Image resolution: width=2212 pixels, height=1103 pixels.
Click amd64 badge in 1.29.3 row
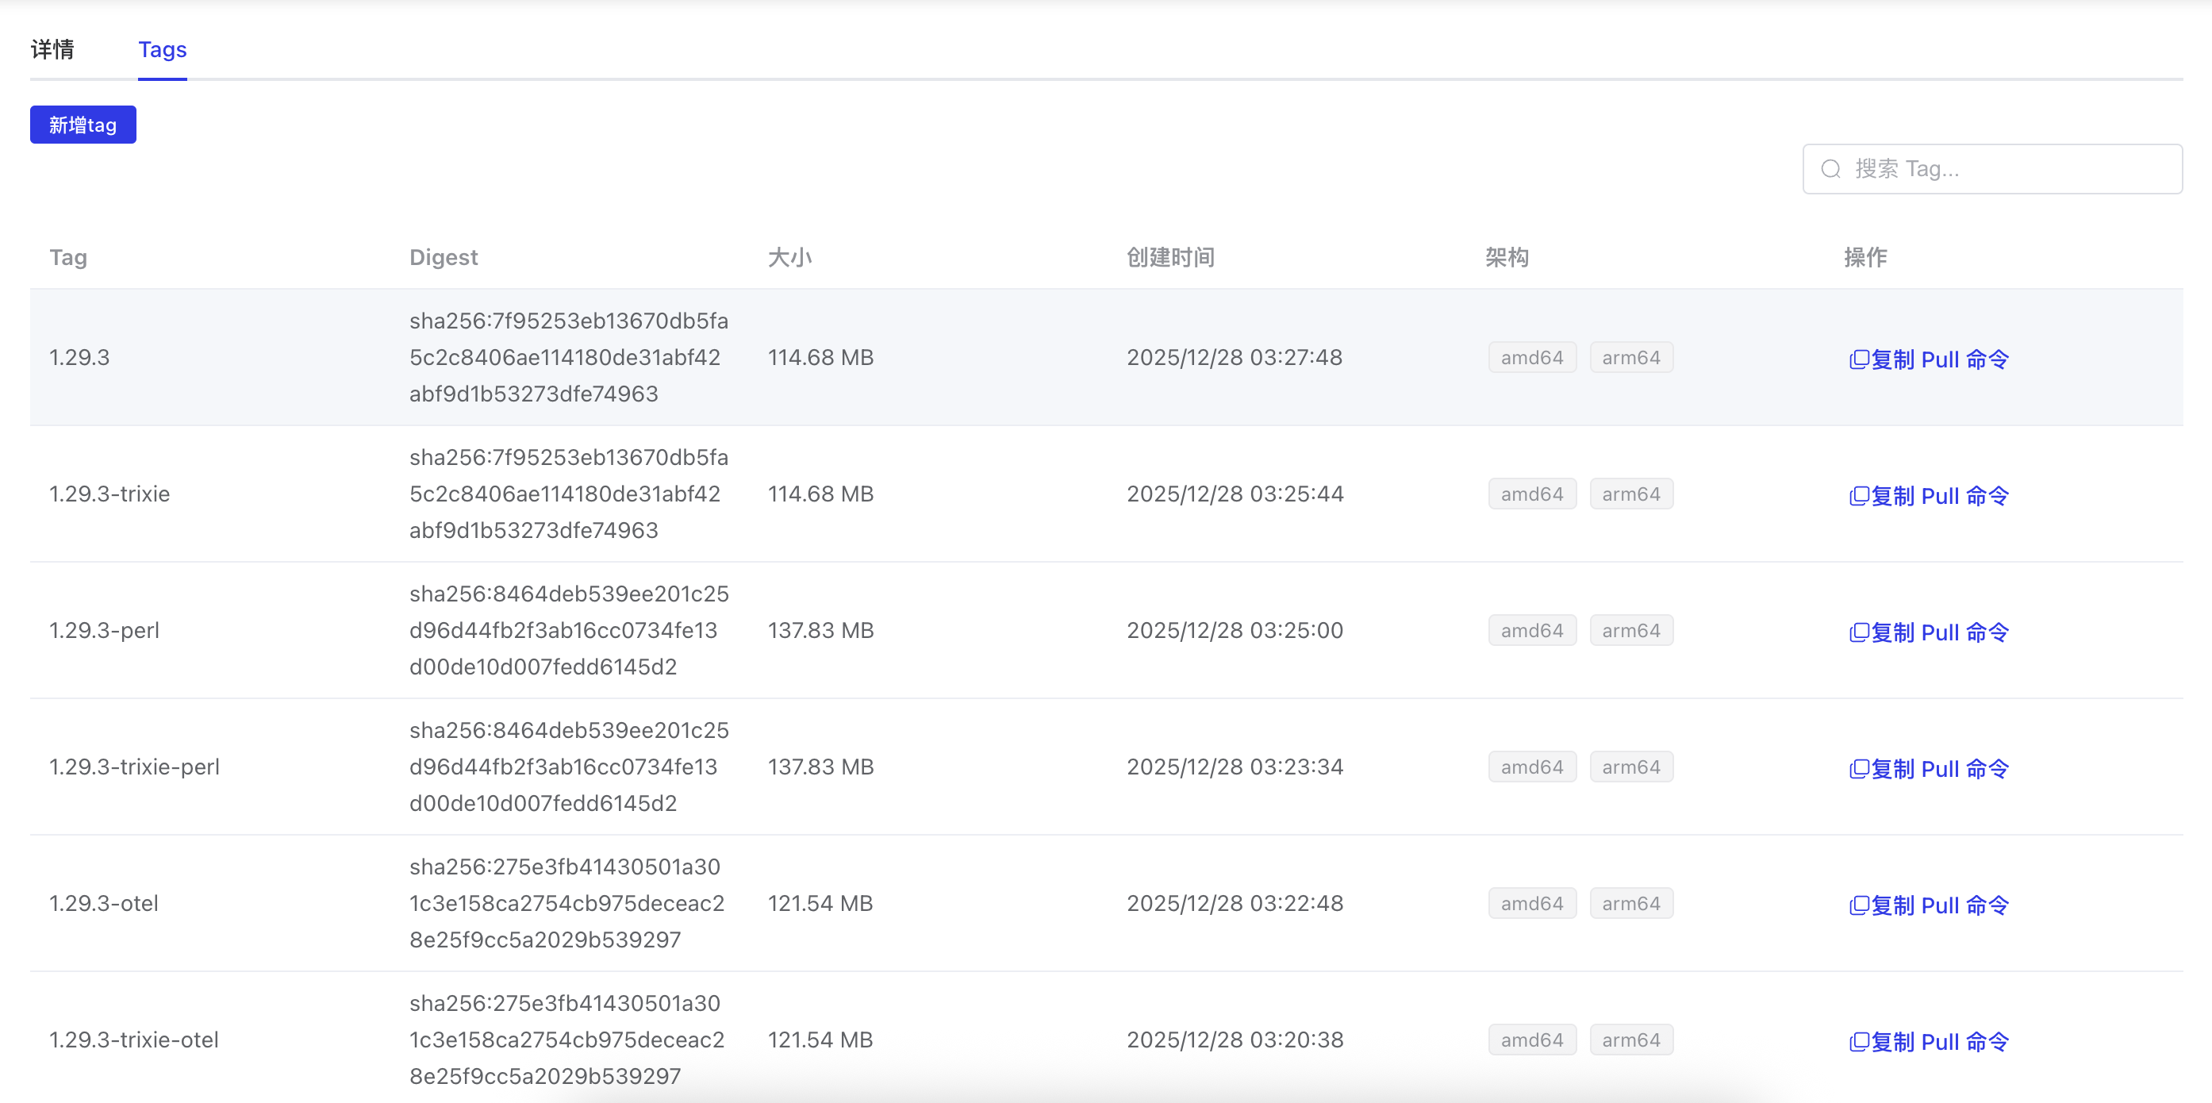tap(1532, 358)
